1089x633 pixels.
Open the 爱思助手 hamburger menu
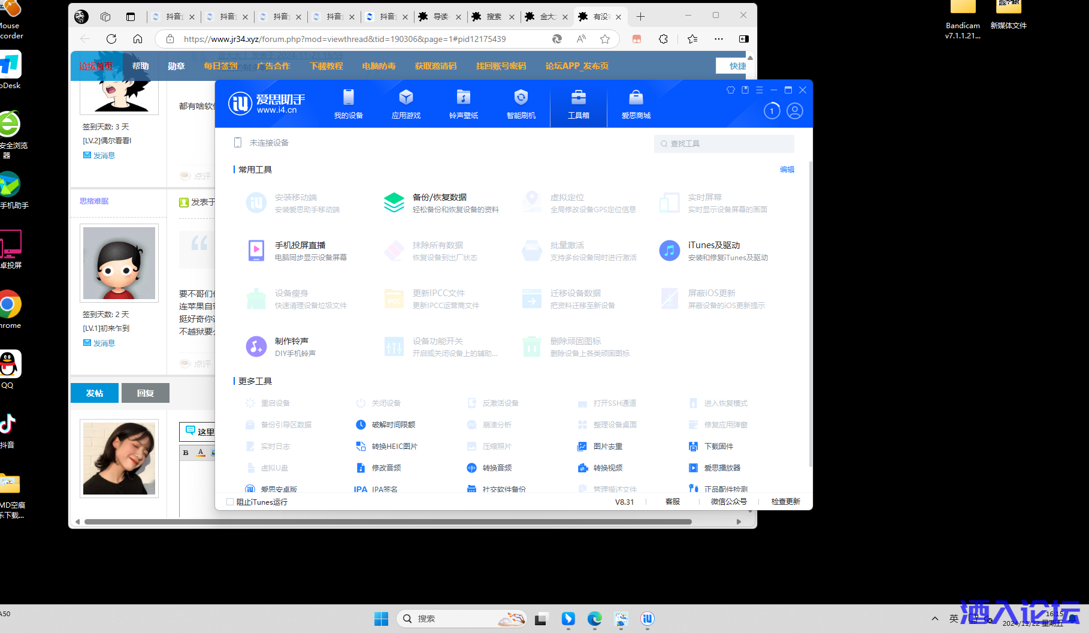759,90
